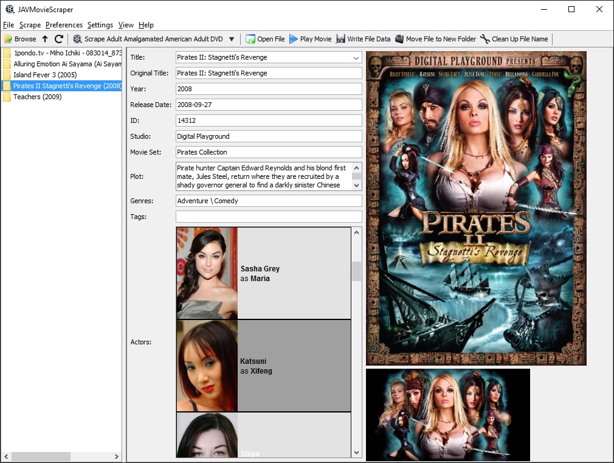Click Plot scrollbar up arrow
This screenshot has height=463, width=614.
pyautogui.click(x=356, y=167)
